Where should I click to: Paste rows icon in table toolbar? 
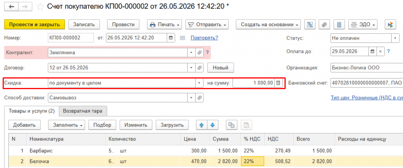pyautogui.click(x=246, y=125)
